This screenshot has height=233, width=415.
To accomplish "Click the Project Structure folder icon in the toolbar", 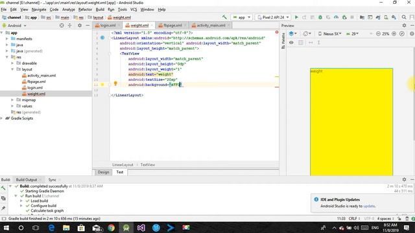I will 362,17.
